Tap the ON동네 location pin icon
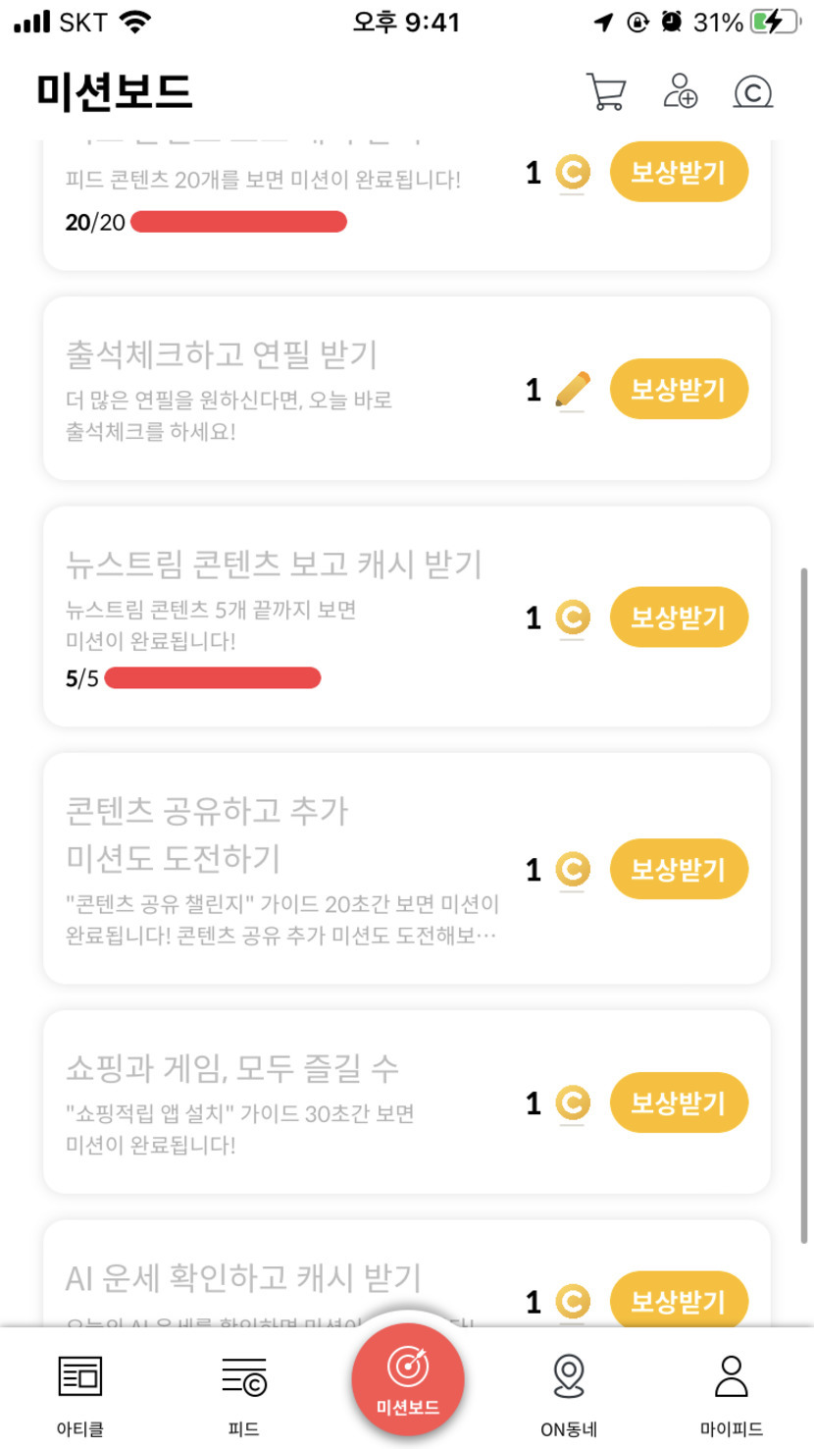814x1449 pixels. 569,1376
